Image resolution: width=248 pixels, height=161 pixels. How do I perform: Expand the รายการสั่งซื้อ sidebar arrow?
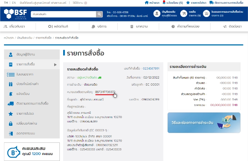click(55, 65)
